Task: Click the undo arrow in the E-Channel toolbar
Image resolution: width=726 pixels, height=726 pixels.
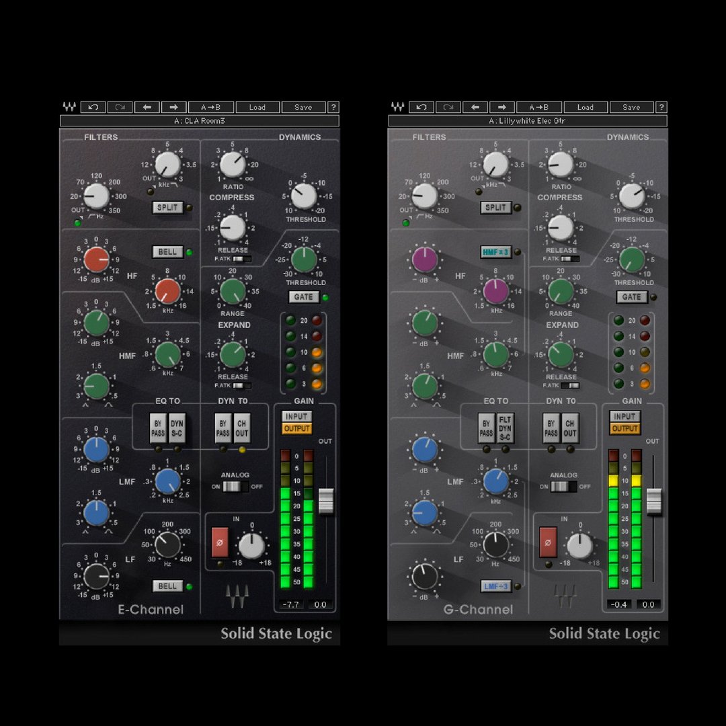Action: [x=93, y=108]
